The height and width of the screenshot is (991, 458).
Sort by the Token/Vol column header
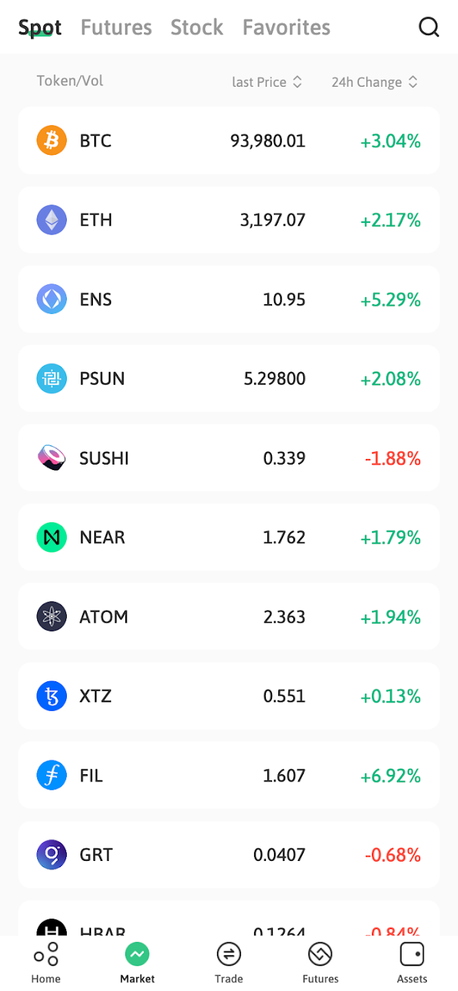(70, 81)
